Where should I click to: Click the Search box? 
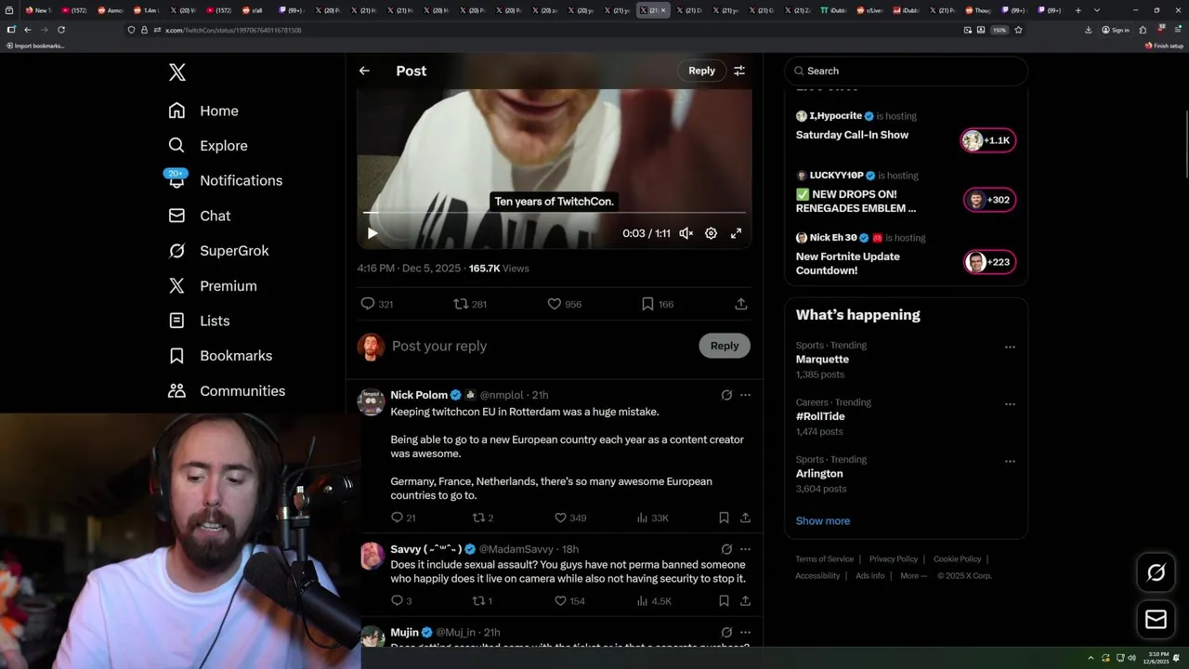906,71
